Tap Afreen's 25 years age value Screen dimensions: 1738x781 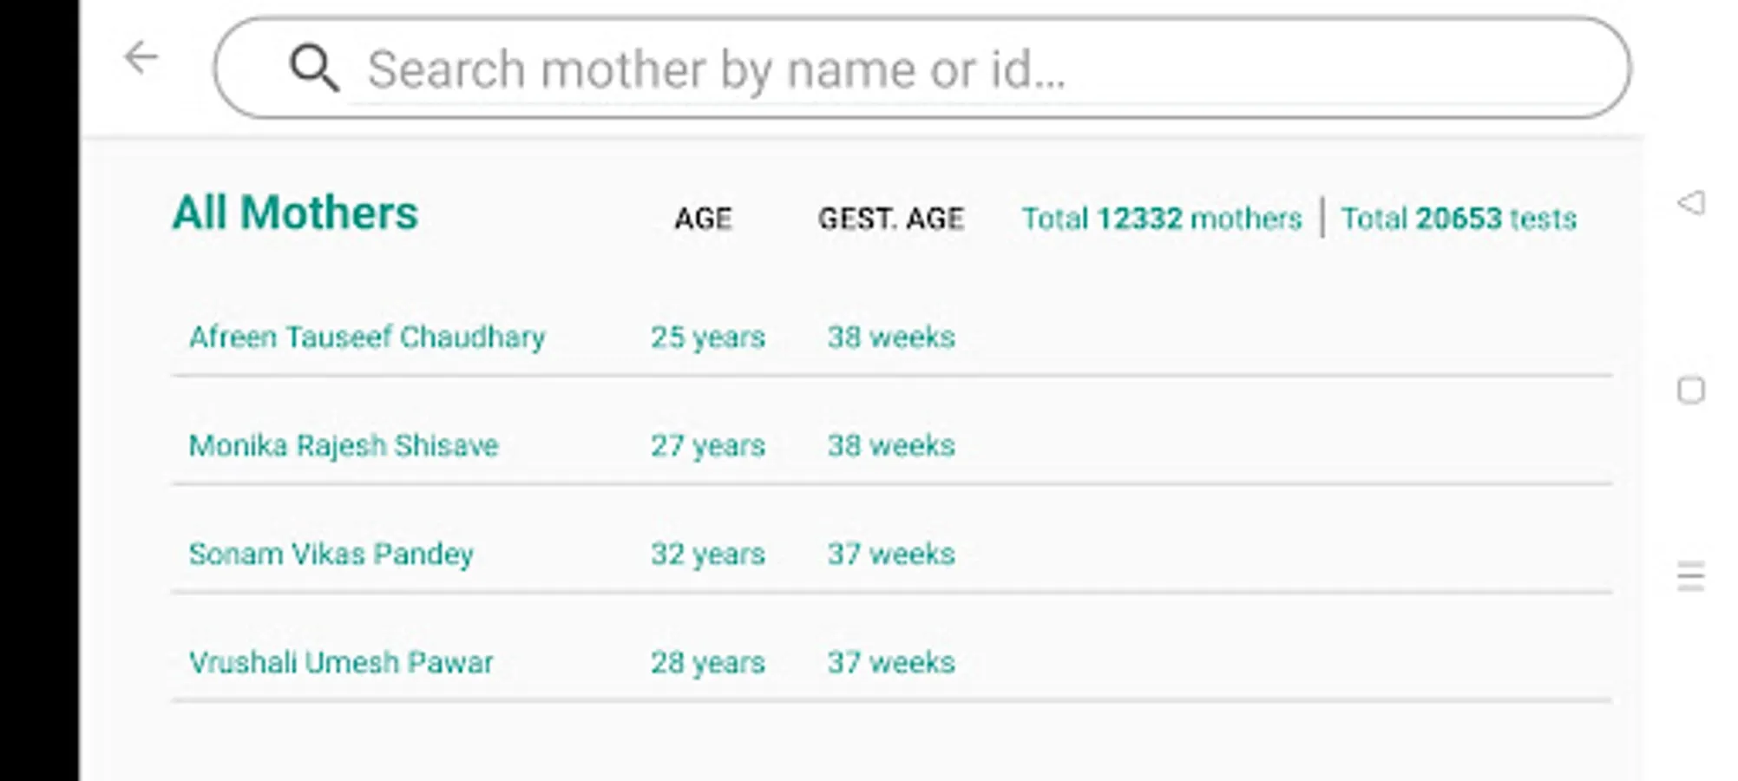click(708, 337)
